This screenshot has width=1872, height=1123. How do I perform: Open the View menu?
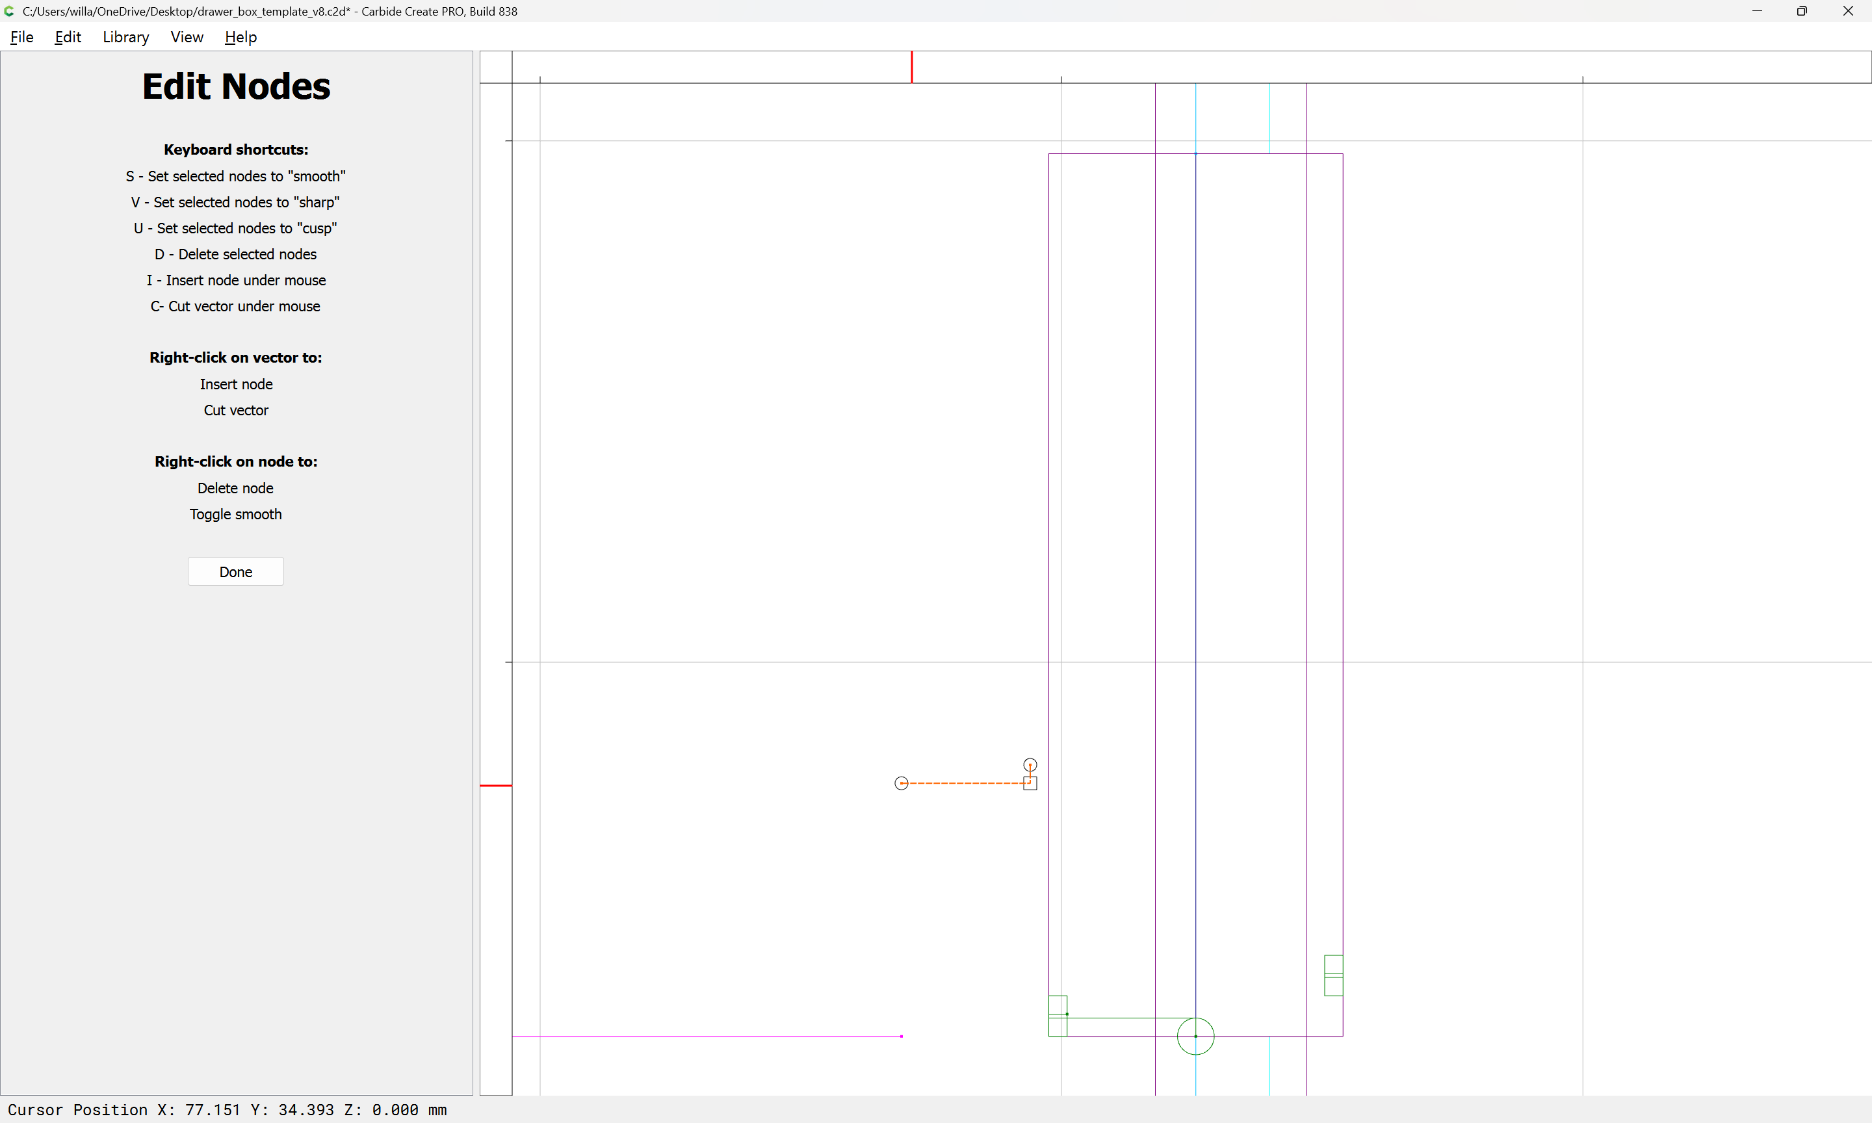click(x=187, y=37)
